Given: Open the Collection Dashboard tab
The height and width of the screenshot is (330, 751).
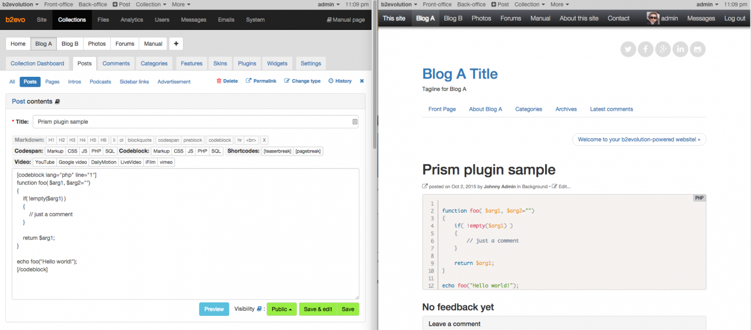Looking at the screenshot, I should (38, 63).
